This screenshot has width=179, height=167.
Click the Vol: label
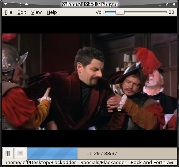99,12
